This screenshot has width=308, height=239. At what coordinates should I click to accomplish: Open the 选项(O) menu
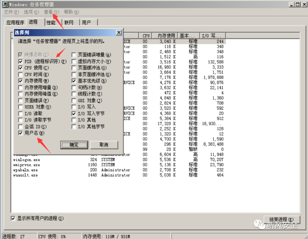[31, 12]
